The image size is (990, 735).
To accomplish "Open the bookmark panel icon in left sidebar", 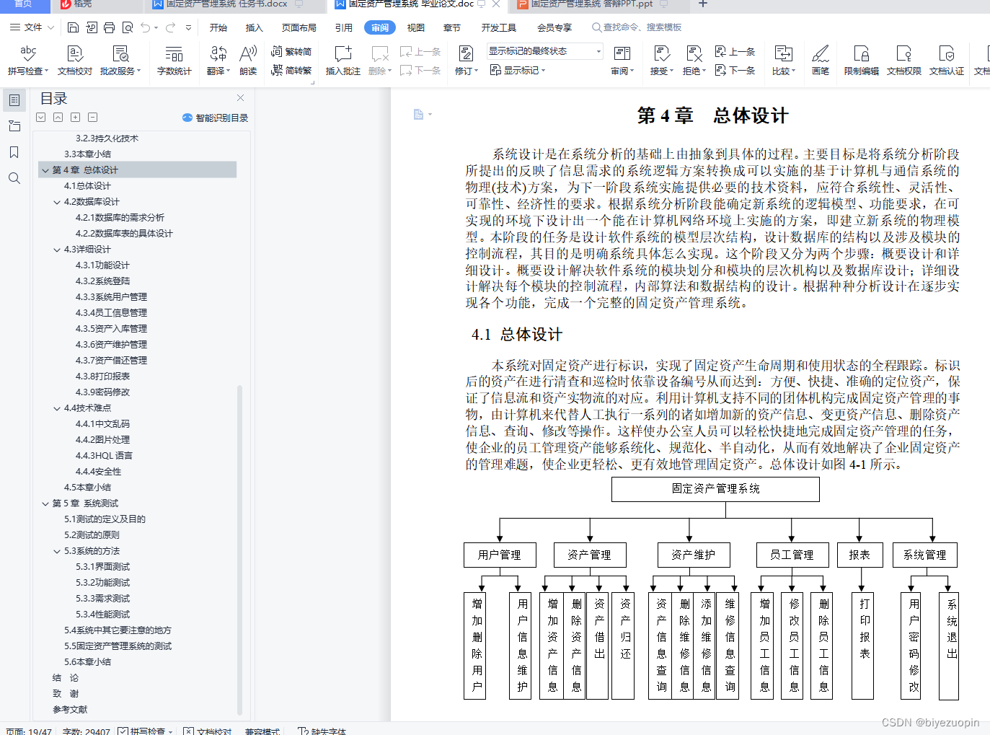I will coord(14,152).
